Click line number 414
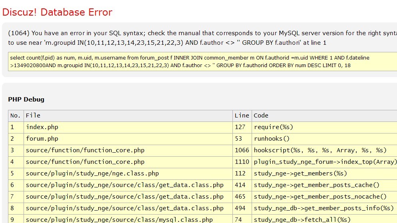The width and height of the screenshot is (397, 223). click(242, 186)
